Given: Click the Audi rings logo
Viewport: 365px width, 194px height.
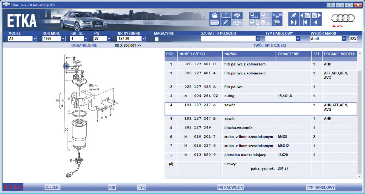Looking at the screenshot, I should (343, 19).
